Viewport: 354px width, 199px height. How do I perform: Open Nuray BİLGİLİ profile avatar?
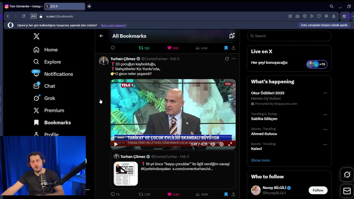tap(256, 190)
